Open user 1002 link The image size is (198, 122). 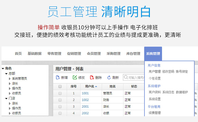coord(85,100)
